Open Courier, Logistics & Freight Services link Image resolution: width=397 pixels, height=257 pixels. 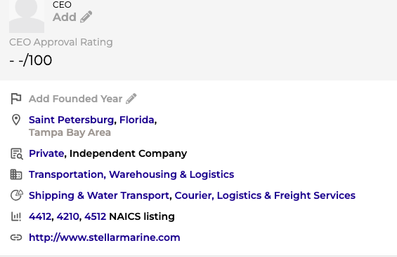coord(265,195)
